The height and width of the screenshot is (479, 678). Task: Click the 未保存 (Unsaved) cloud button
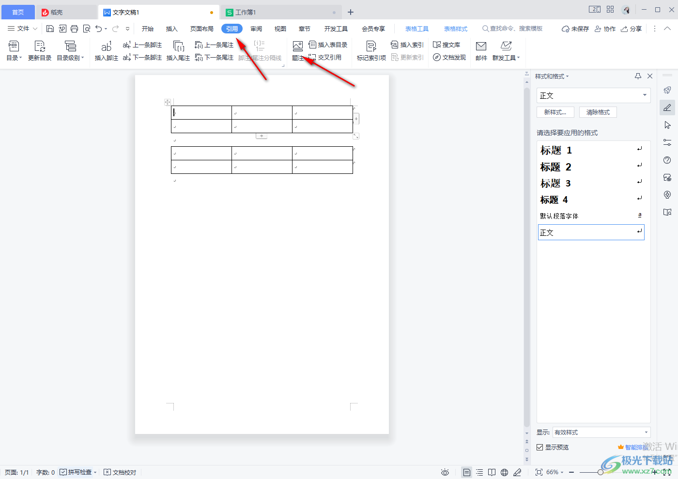tap(575, 29)
